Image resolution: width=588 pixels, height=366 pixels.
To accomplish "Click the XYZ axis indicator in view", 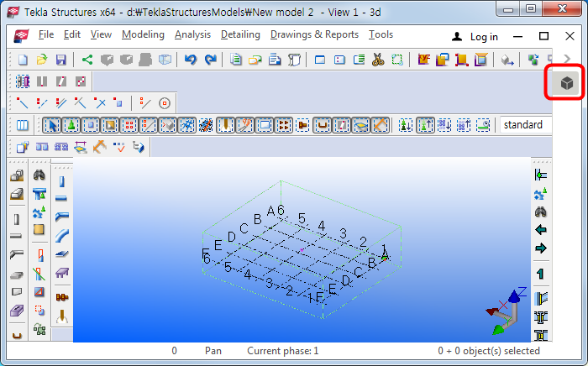I will point(505,310).
